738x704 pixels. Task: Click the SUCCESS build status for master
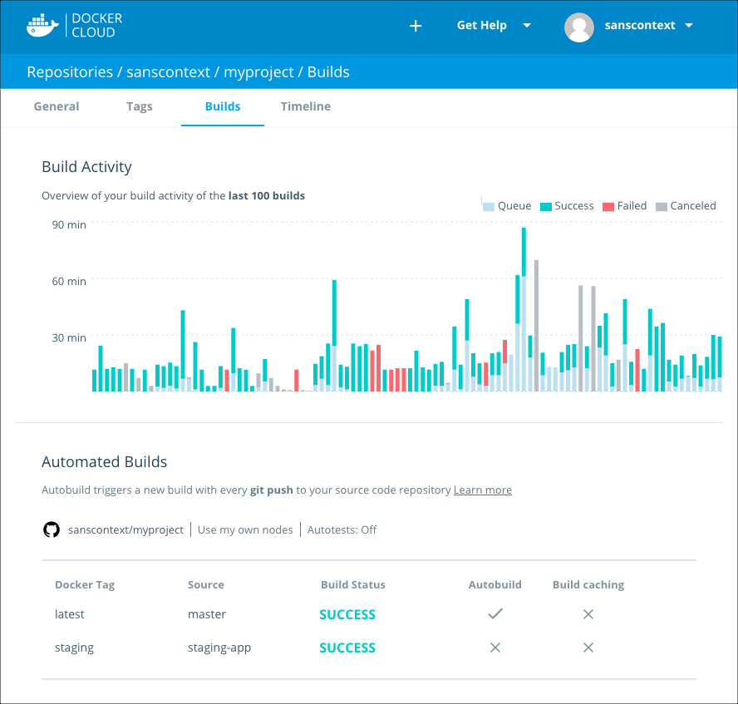(347, 614)
